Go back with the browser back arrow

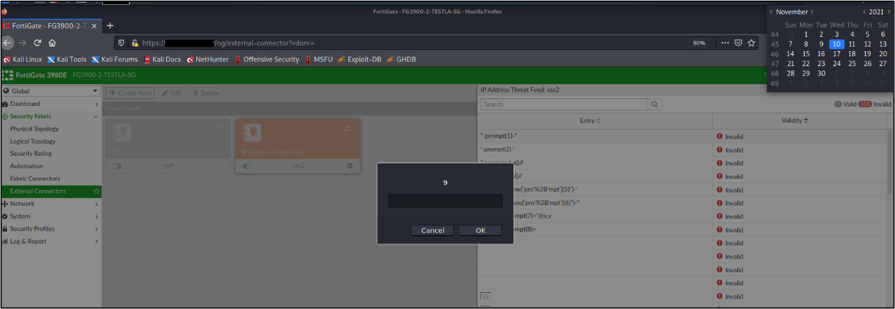[x=7, y=43]
